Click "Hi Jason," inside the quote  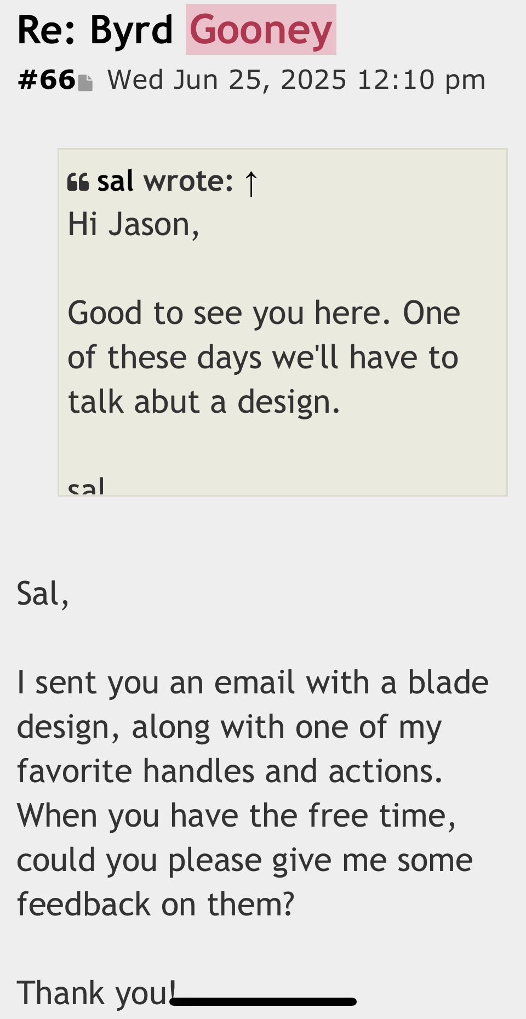pyautogui.click(x=133, y=225)
